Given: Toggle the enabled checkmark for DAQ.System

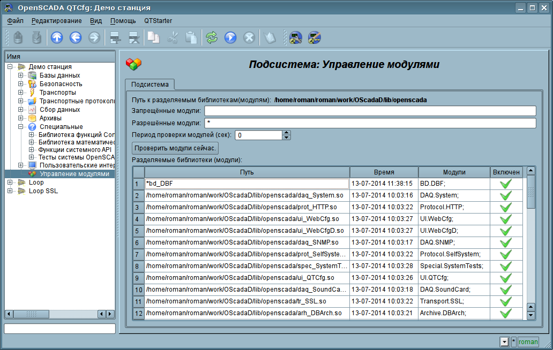Looking at the screenshot, I should [506, 195].
